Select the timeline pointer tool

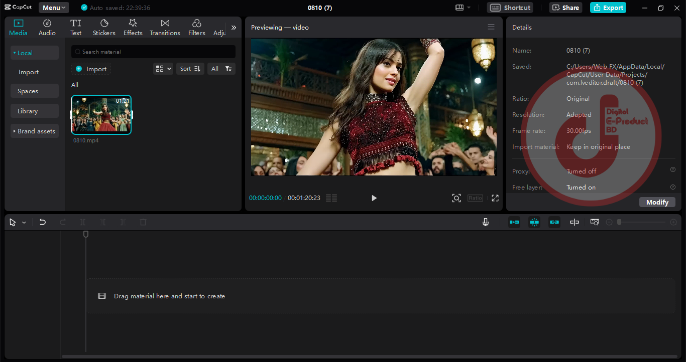[13, 222]
